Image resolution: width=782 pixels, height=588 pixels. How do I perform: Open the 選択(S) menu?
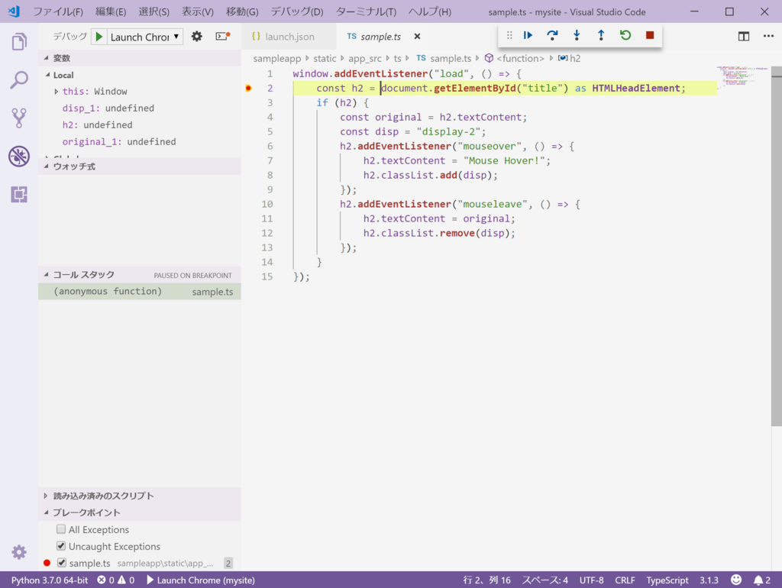153,11
